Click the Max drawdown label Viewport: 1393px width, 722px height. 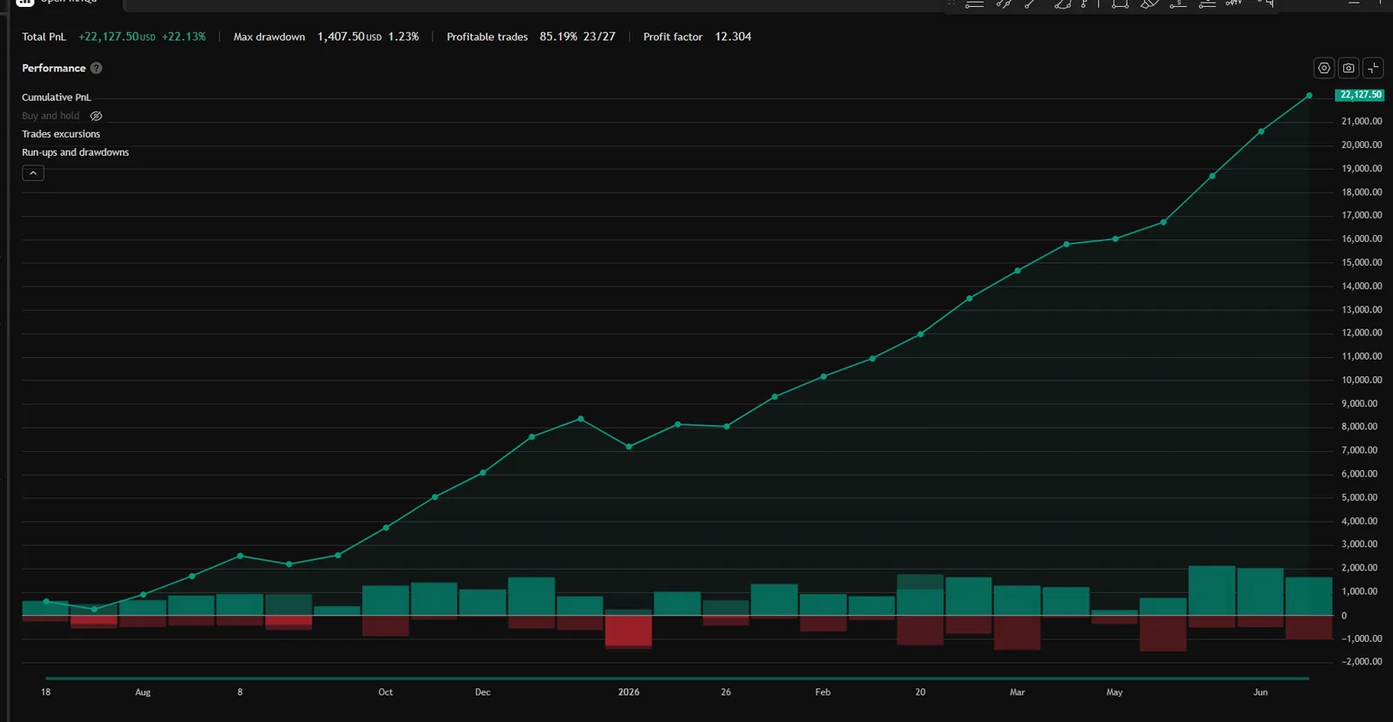(x=269, y=37)
